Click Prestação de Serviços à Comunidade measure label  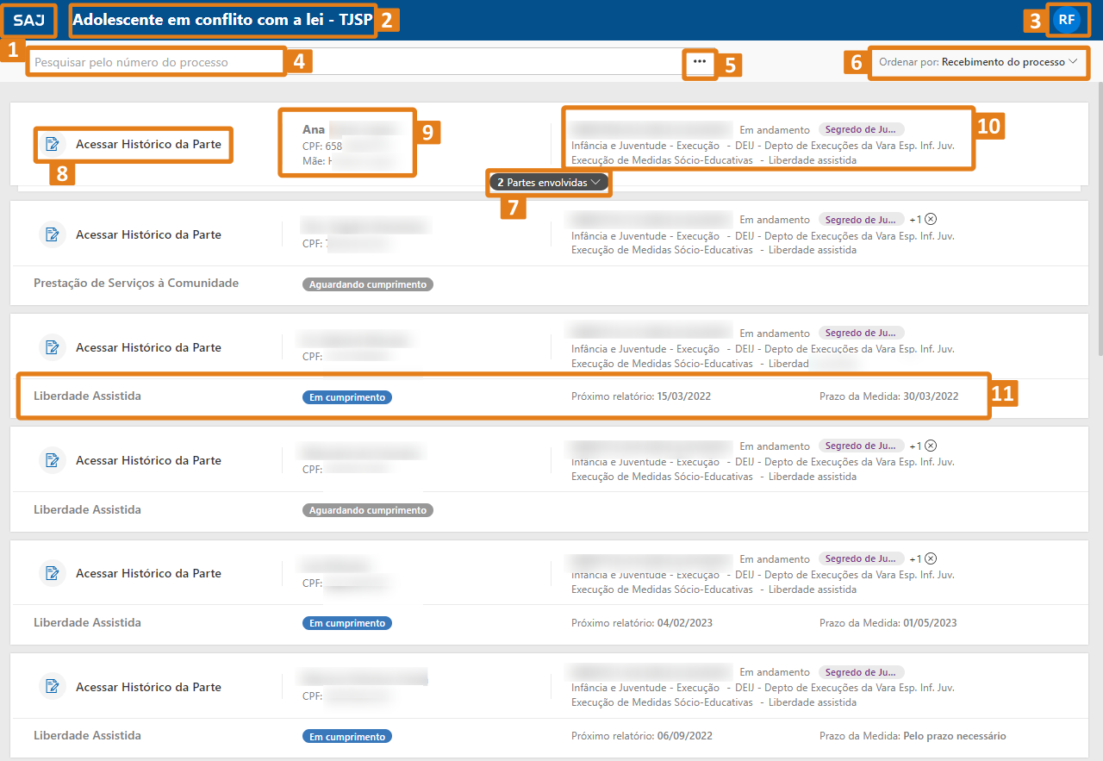tap(136, 284)
